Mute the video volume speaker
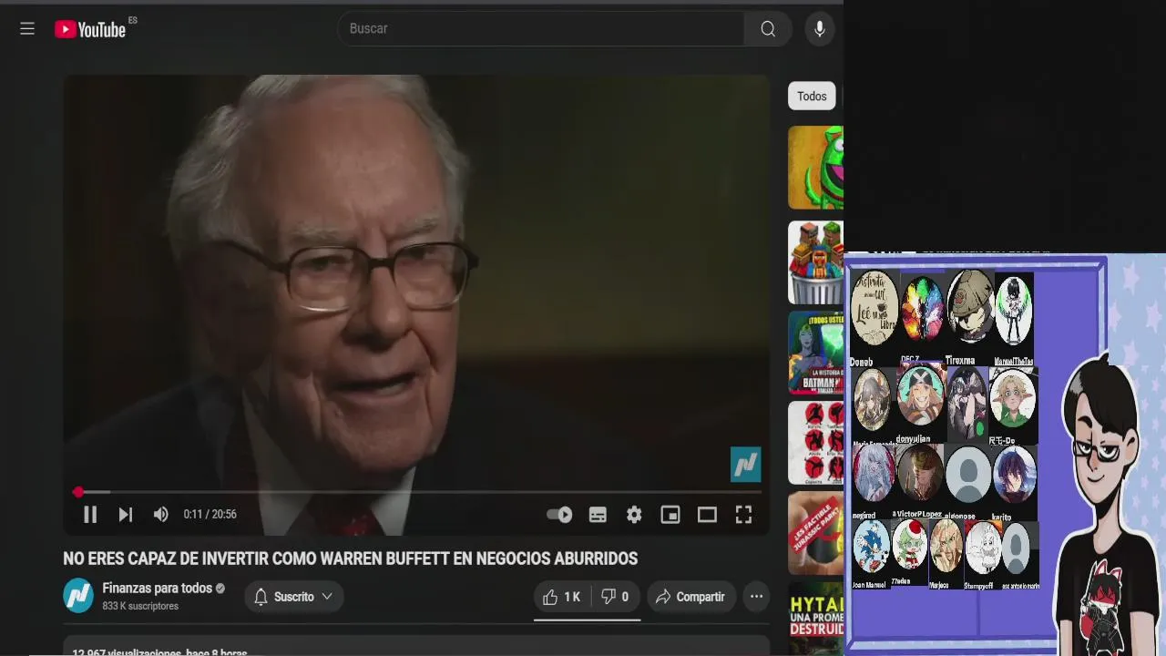The image size is (1166, 656). [x=161, y=515]
